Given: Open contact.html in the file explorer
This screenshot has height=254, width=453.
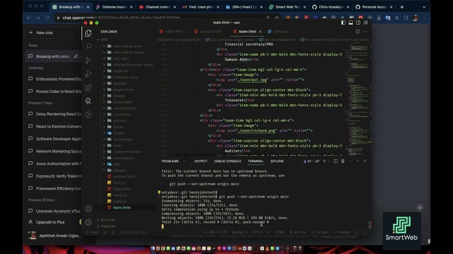Looking at the screenshot, I should click(124, 176).
